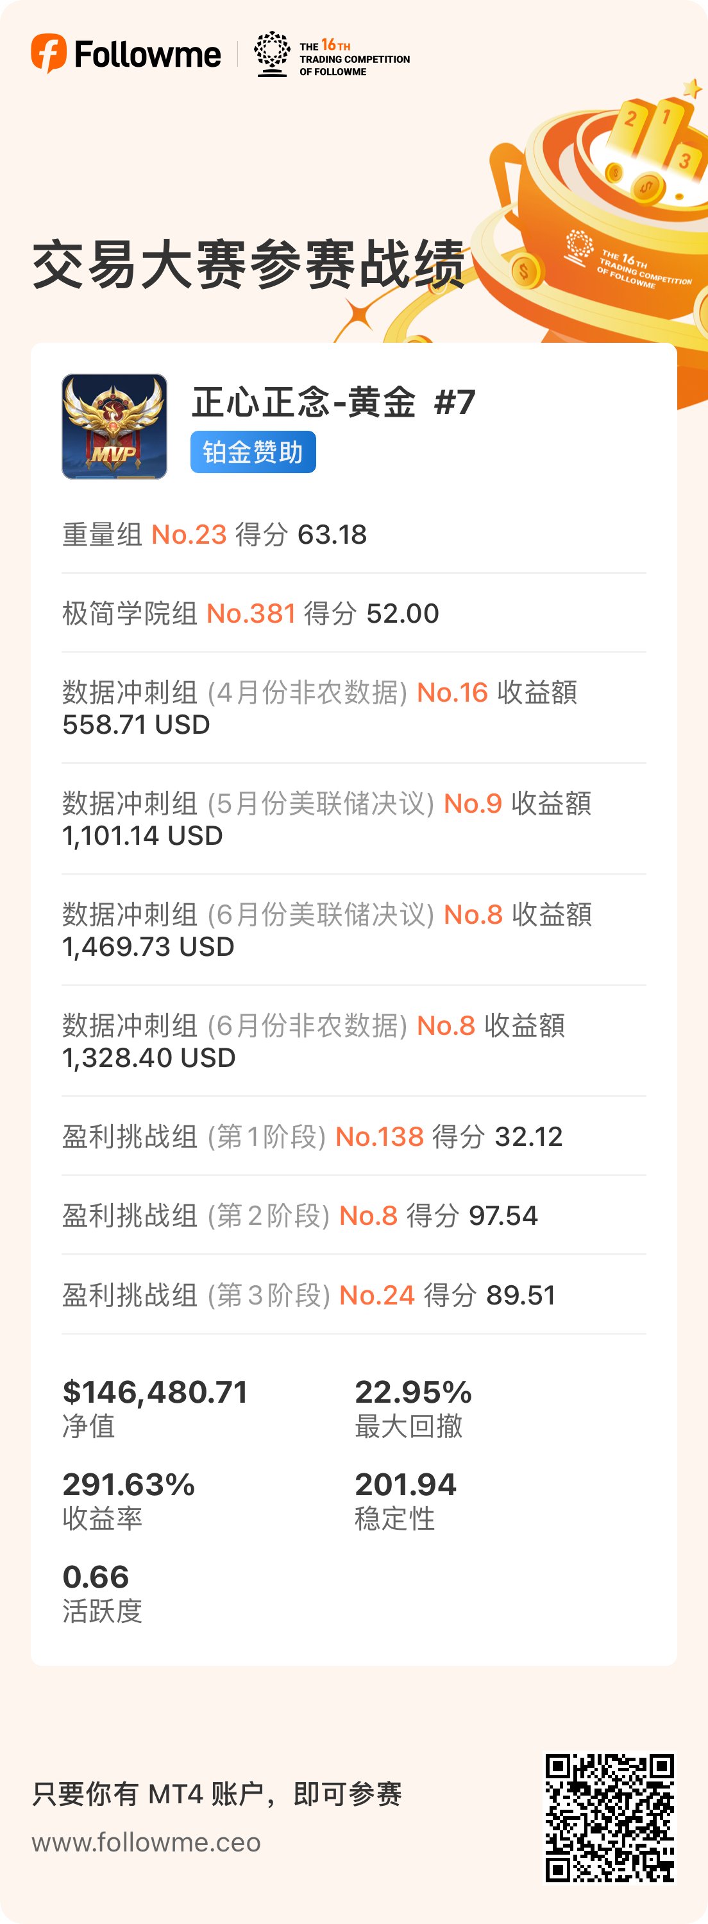Click the 4月份非农数据 No.16 row
Image resolution: width=708 pixels, height=1924 pixels.
(x=353, y=708)
